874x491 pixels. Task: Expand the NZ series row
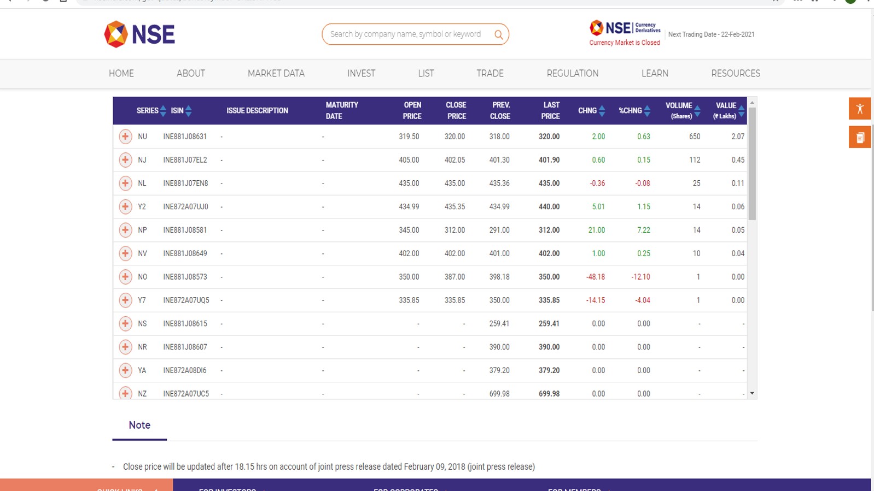[125, 393]
